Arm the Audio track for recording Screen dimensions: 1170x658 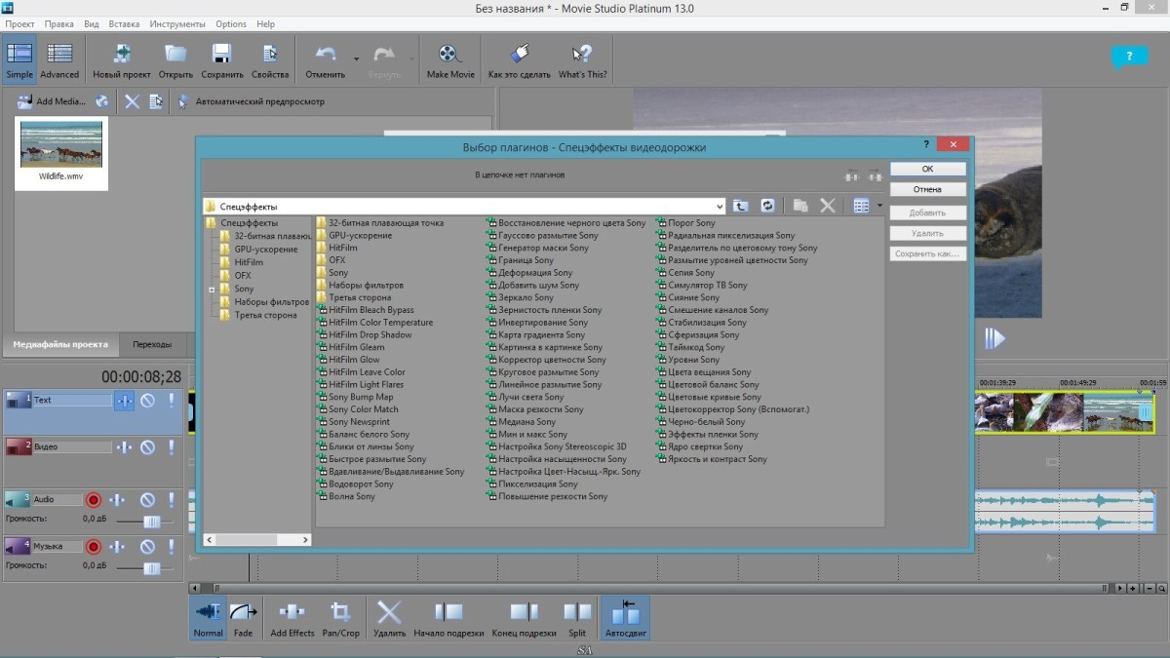[94, 500]
